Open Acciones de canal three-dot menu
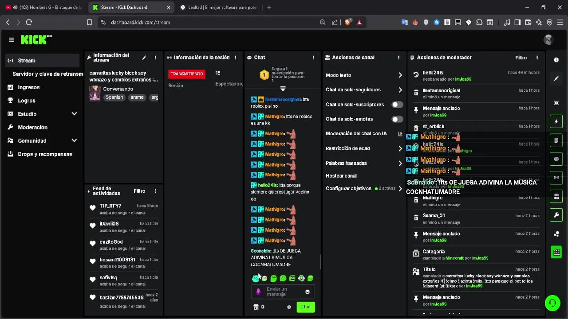This screenshot has height=319, width=568. click(x=398, y=58)
